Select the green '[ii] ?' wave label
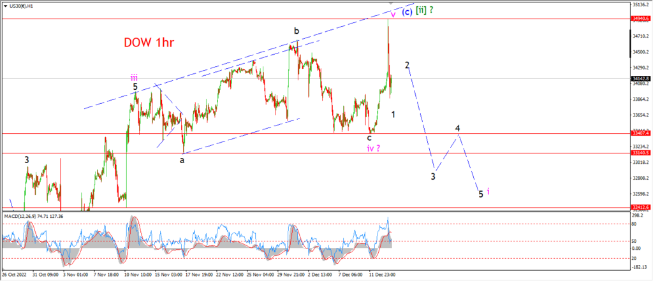 click(424, 11)
